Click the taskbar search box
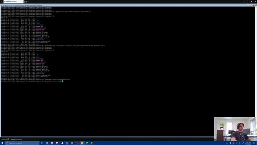 coord(22,143)
